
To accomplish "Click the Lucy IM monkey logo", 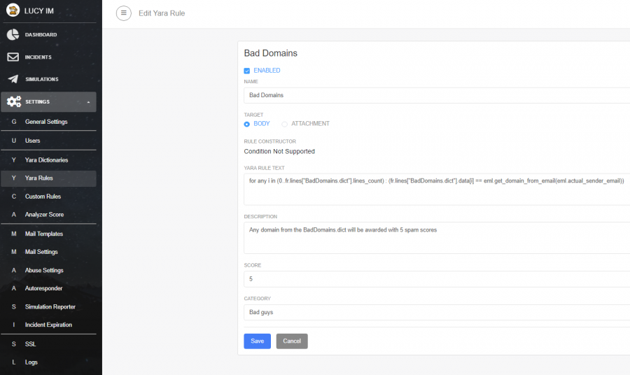I will pyautogui.click(x=12, y=10).
